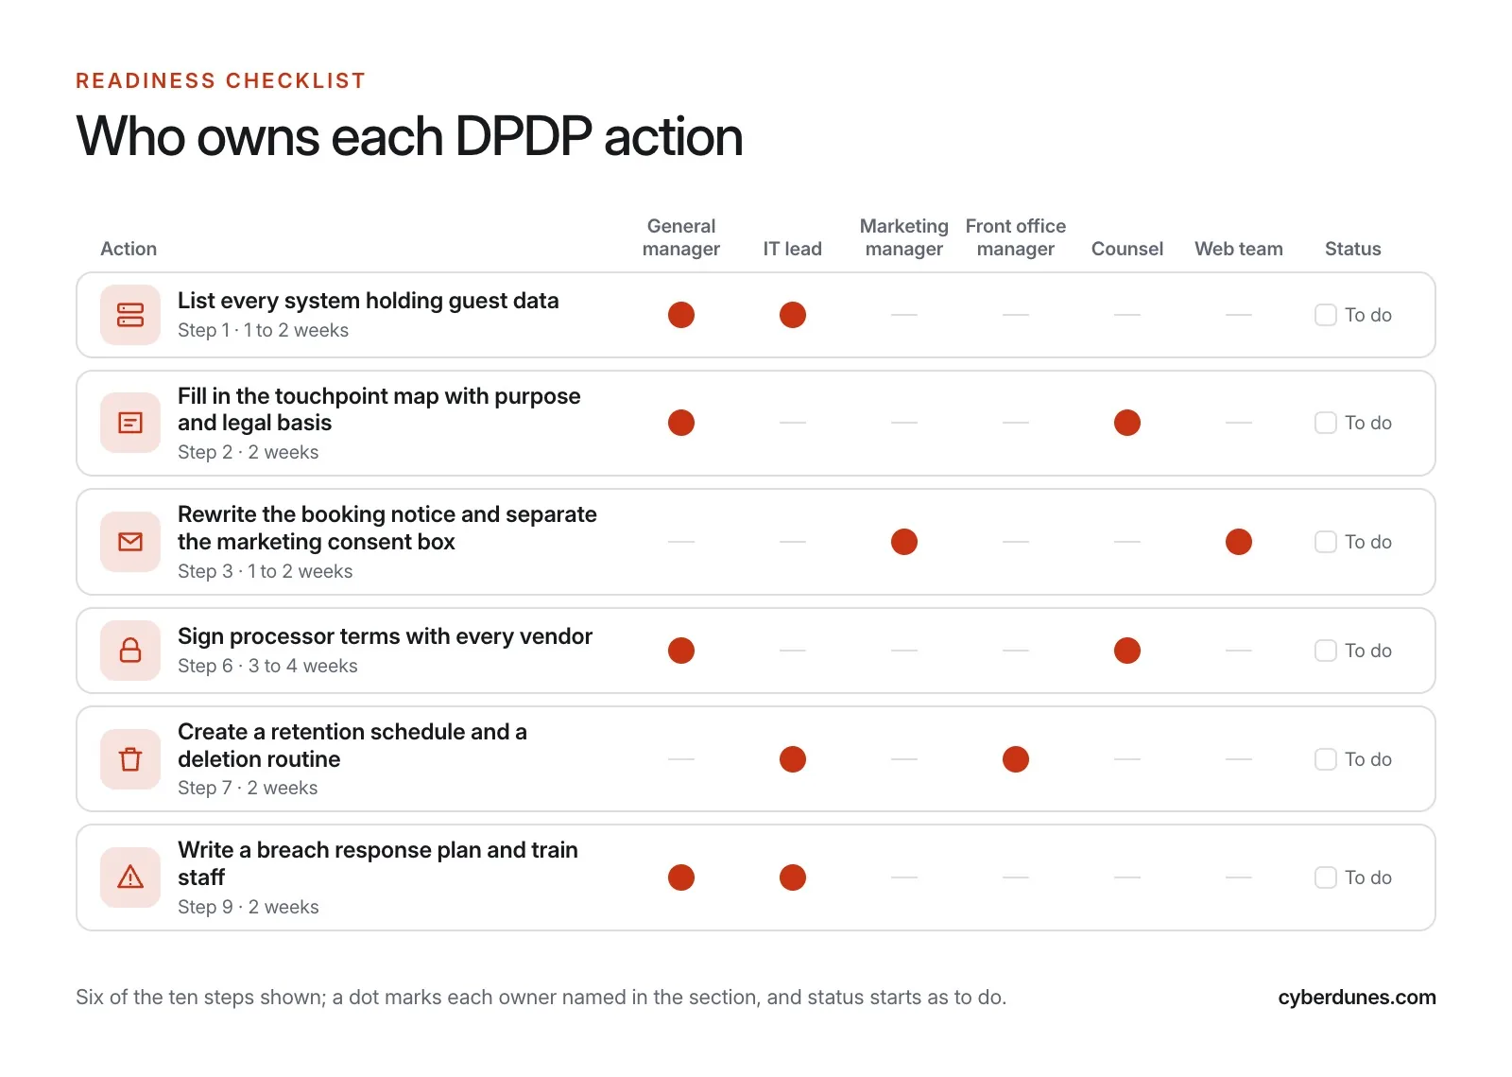Screen dimensions: 1512x1077
Task: Click the IT lead column header
Action: 793,249
